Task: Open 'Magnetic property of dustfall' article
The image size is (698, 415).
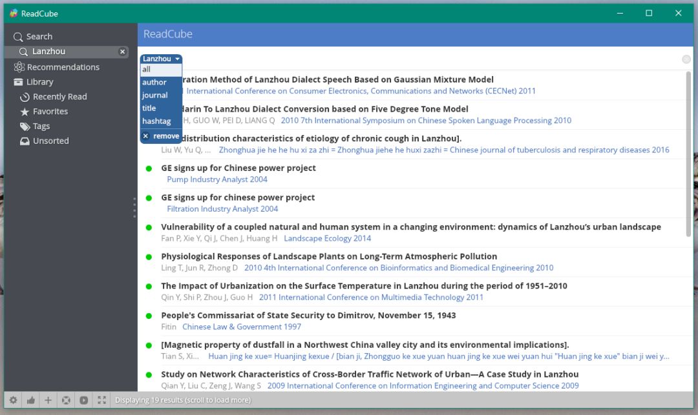Action: [x=365, y=345]
